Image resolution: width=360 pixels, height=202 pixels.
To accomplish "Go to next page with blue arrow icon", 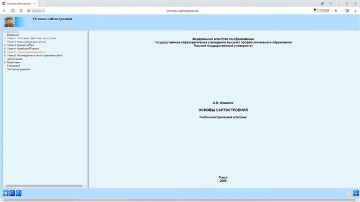I will coord(356,193).
